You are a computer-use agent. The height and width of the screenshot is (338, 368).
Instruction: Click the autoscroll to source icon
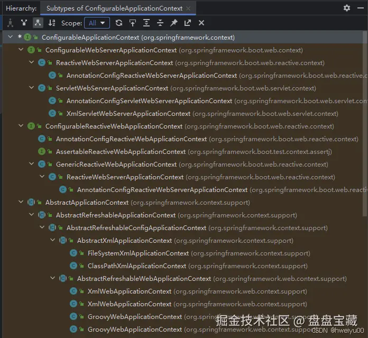click(133, 23)
